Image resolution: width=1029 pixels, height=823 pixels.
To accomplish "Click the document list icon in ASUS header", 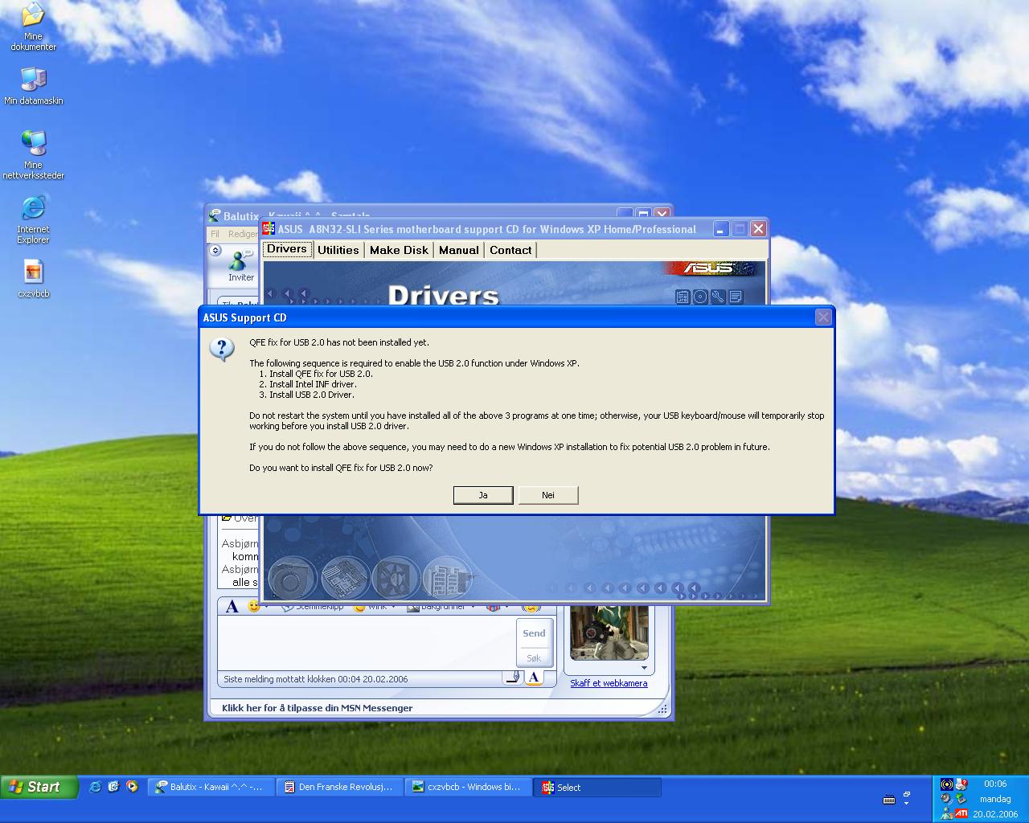I will (x=735, y=297).
